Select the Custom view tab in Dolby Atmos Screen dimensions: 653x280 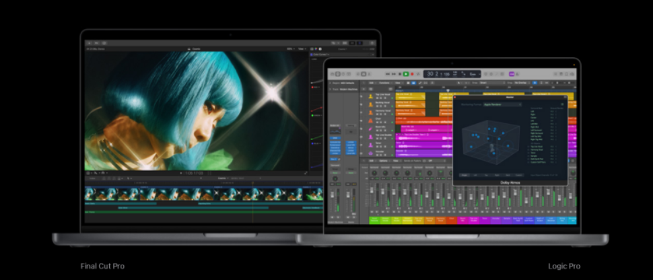click(x=518, y=175)
